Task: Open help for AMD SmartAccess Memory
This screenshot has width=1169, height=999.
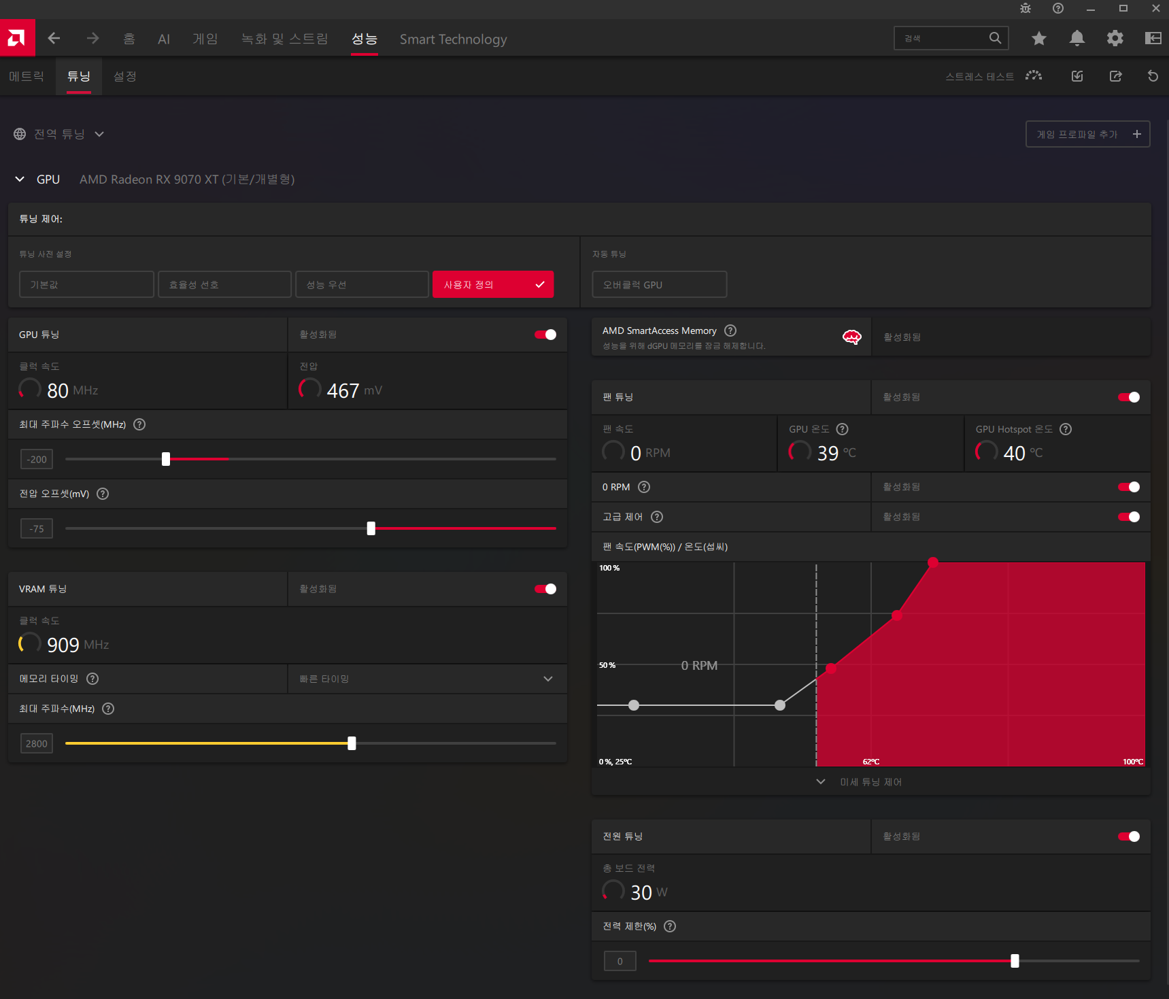Action: (x=730, y=331)
